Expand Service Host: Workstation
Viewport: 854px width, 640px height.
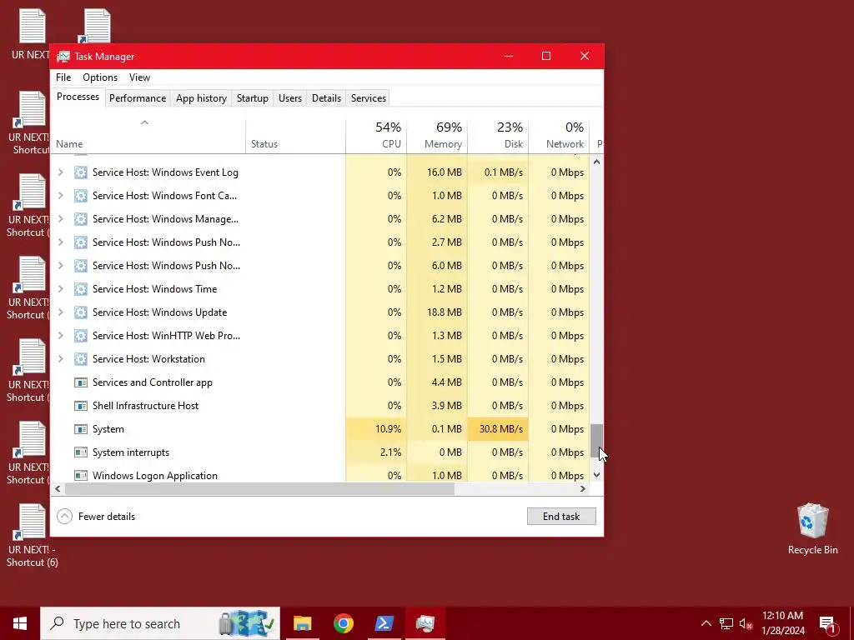click(x=60, y=359)
